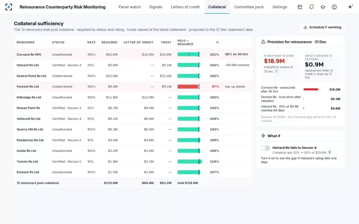Image resolution: width=359 pixels, height=224 pixels.
Task: Click the $18.5M letter of credit value
Action: 148,54
